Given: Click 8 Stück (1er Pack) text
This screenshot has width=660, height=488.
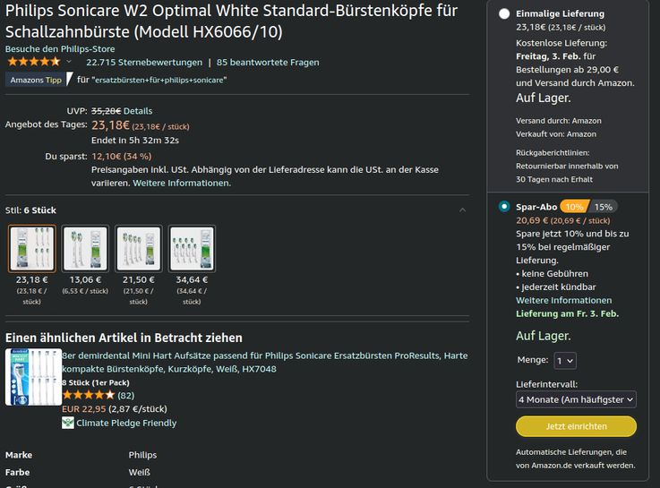Looking at the screenshot, I should click(x=96, y=382).
